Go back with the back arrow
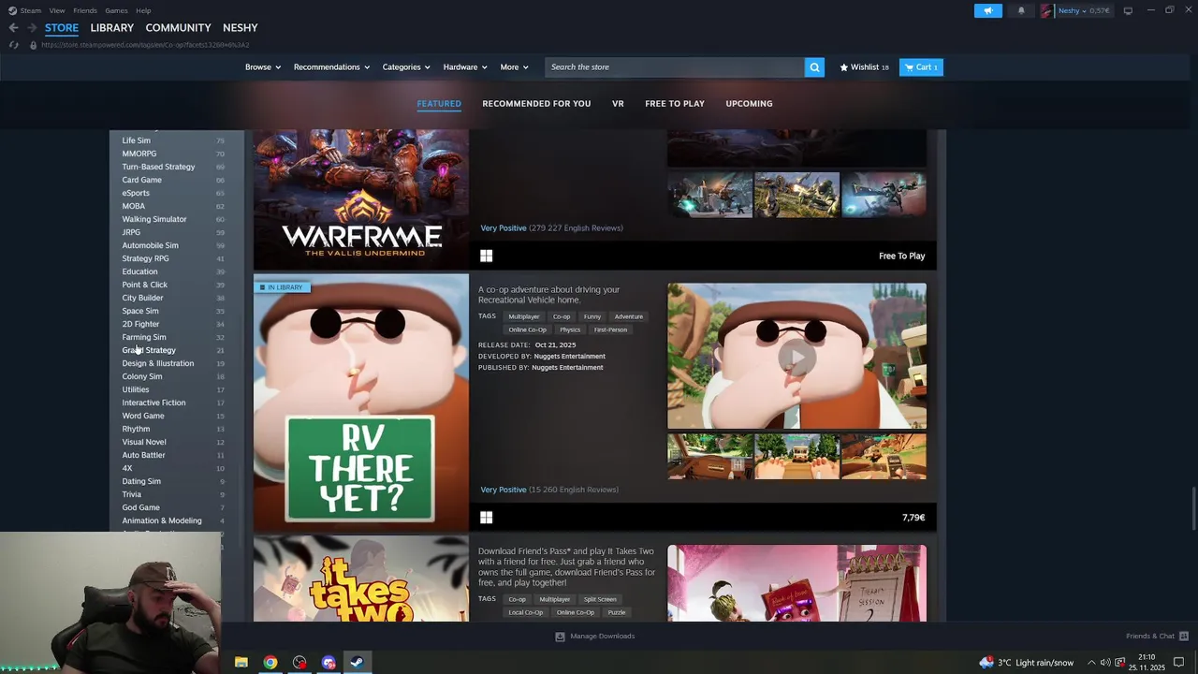This screenshot has height=674, width=1198. pos(13,28)
